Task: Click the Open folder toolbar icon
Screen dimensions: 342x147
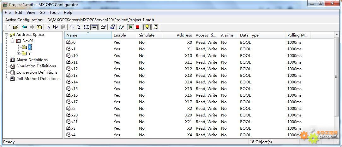Action: (15, 27)
